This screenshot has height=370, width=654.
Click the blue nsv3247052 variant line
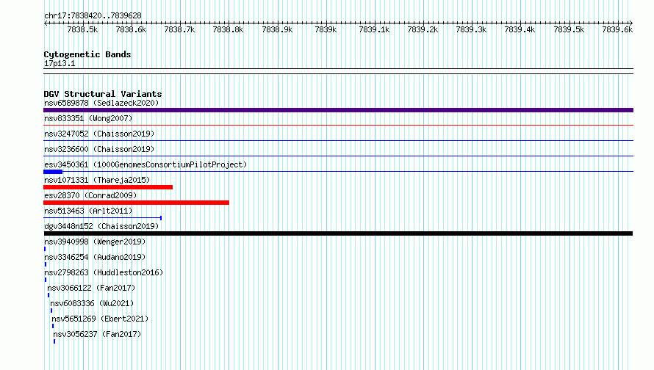coord(338,140)
